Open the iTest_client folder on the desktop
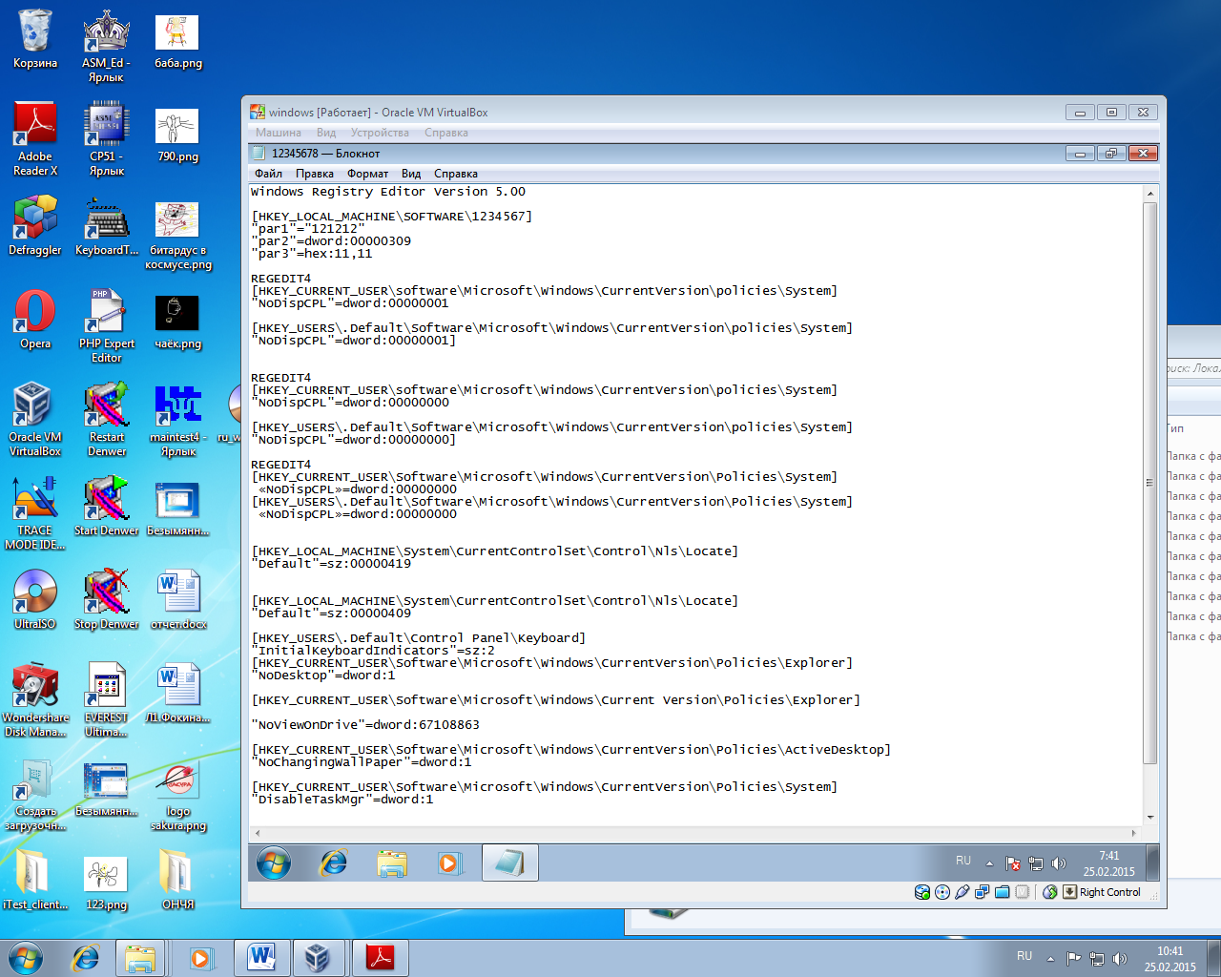This screenshot has width=1221, height=977. coord(35,880)
